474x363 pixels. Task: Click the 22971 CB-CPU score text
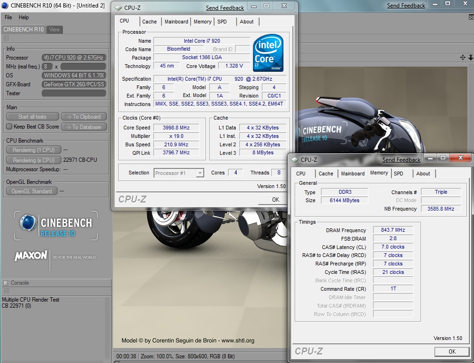tap(80, 160)
